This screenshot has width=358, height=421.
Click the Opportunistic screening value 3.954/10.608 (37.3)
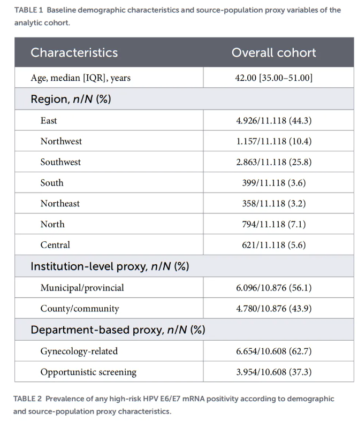(273, 372)
